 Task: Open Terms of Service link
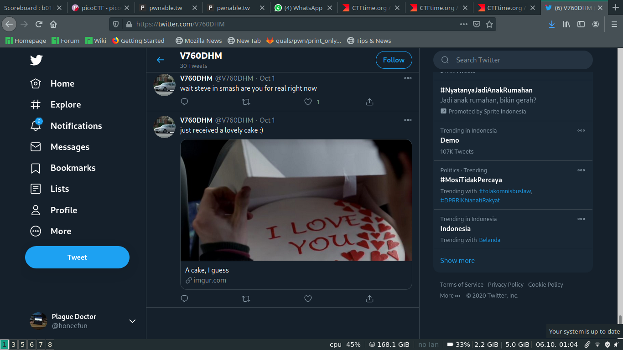pyautogui.click(x=462, y=284)
